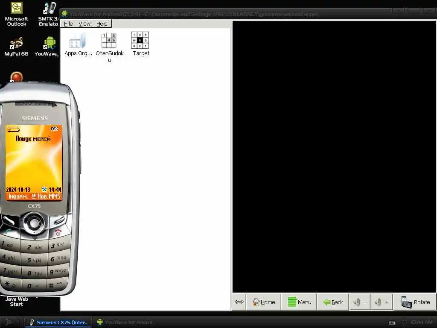Toggle panel width with the double-arrow button
Viewport: 437px width, 328px height.
(239, 302)
